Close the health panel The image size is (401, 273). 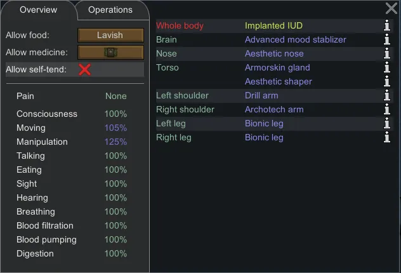click(x=391, y=8)
